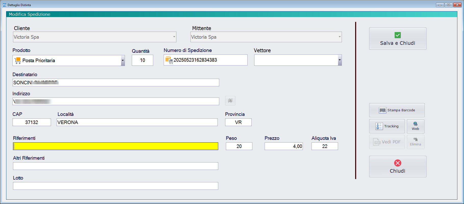Click in the Quantità field

(142, 60)
